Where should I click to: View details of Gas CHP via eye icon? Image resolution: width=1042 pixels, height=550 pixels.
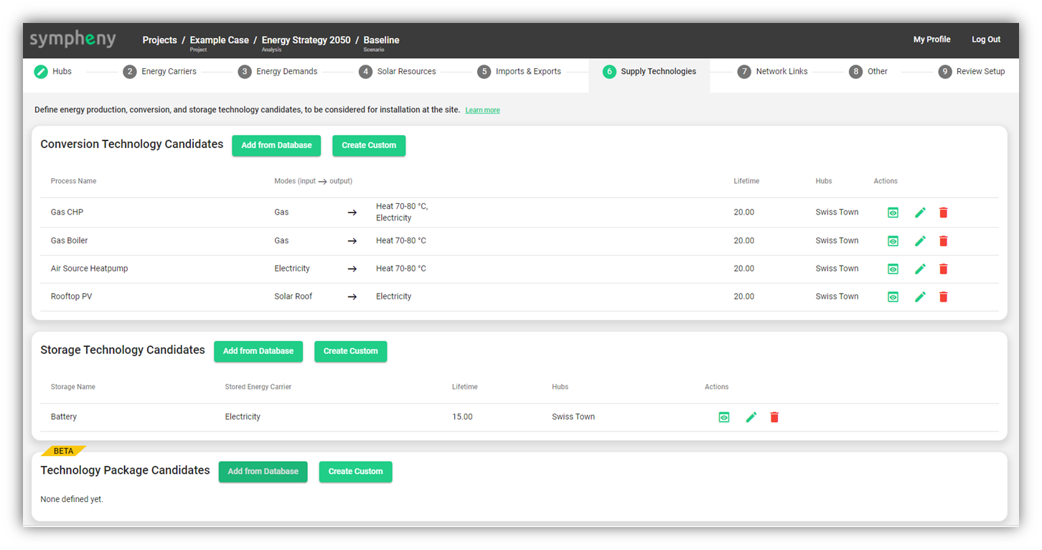coord(893,213)
